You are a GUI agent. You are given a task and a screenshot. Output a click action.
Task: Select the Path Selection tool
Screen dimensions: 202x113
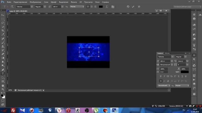[x=3, y=78]
